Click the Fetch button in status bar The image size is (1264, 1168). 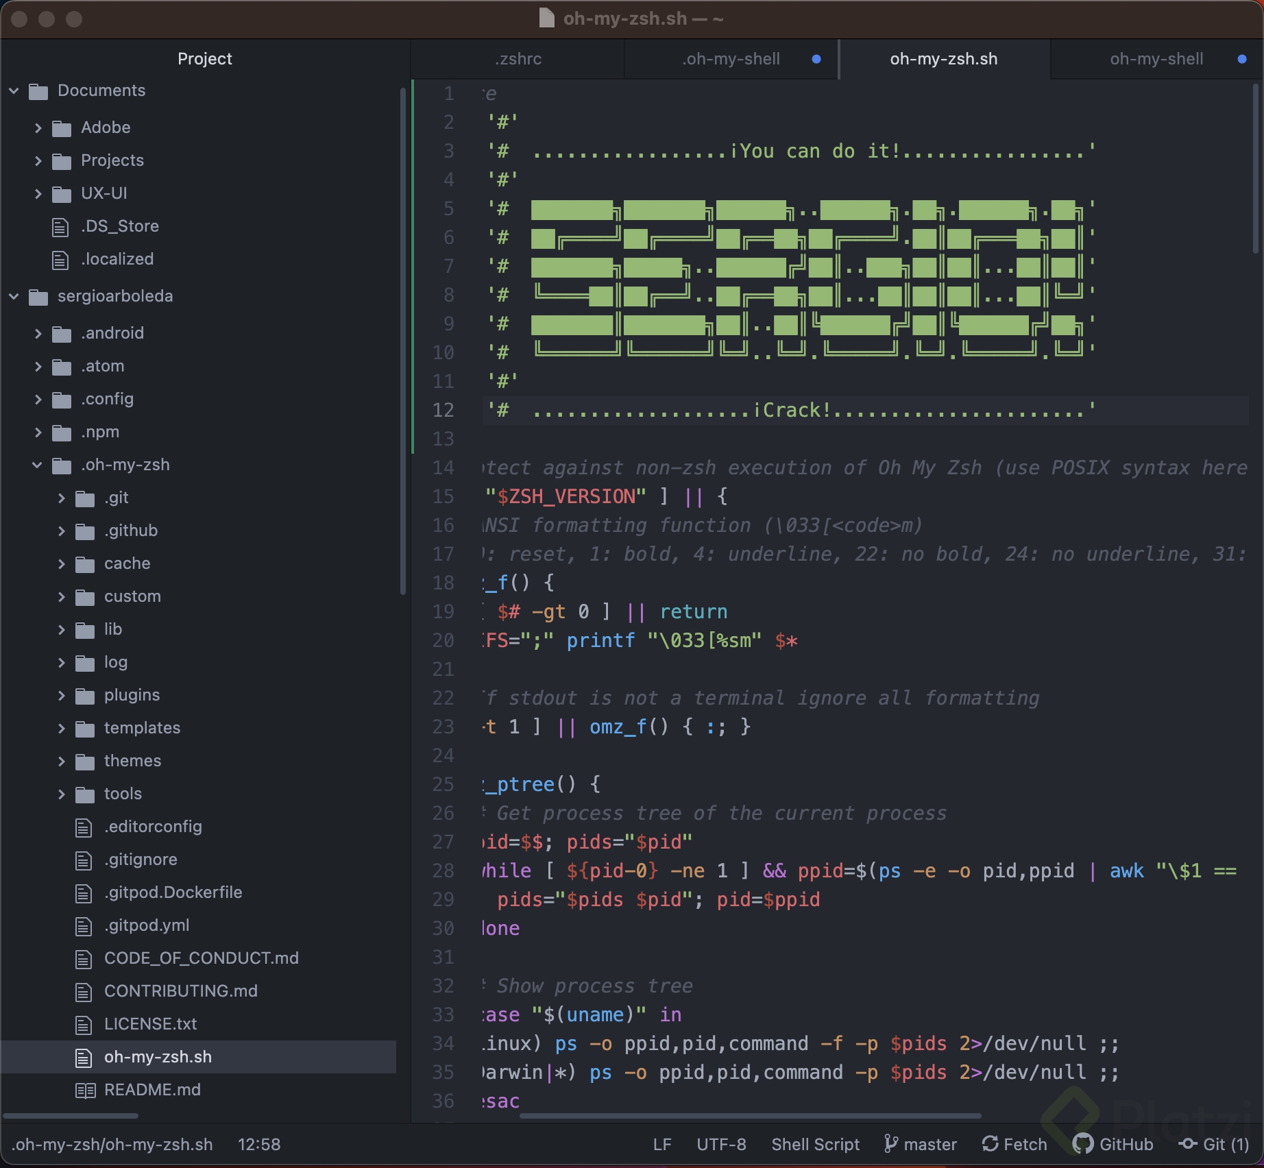(x=1014, y=1144)
